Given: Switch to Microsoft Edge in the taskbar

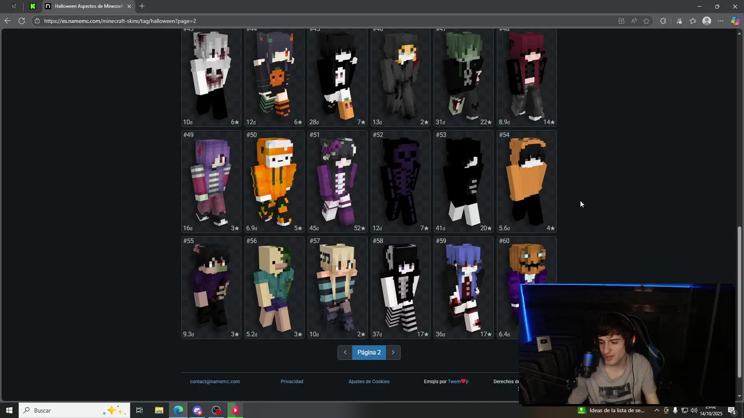Looking at the screenshot, I should point(178,410).
